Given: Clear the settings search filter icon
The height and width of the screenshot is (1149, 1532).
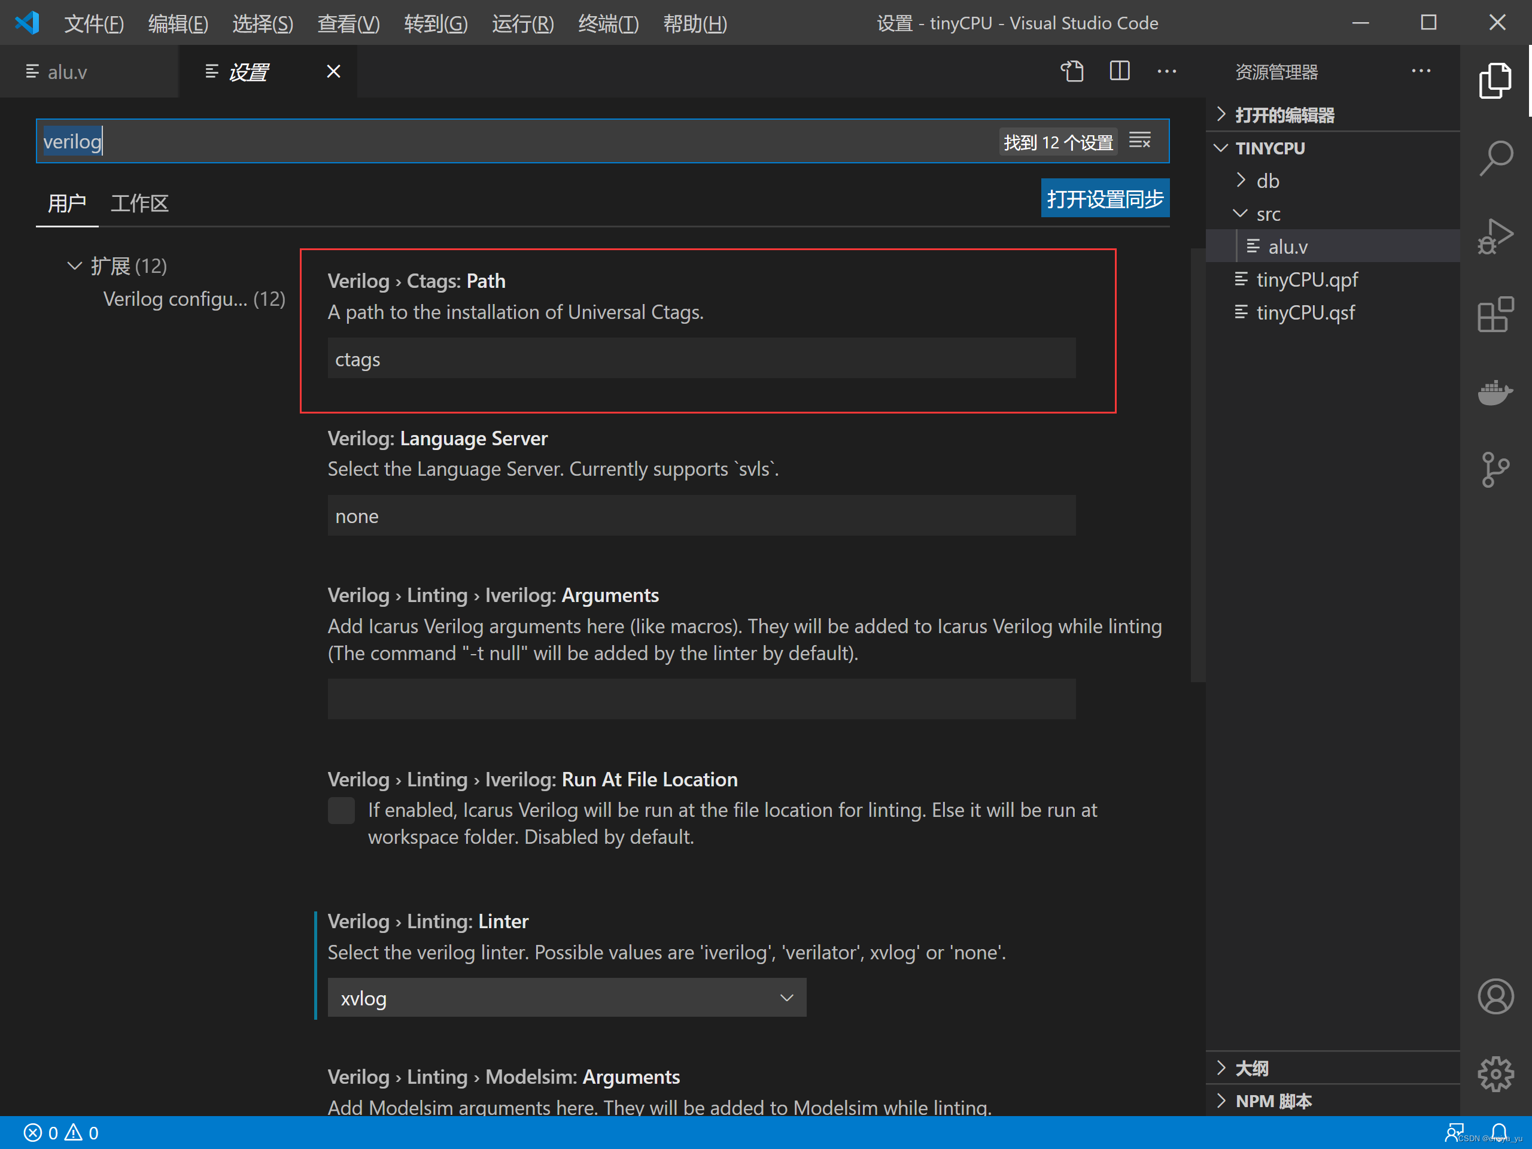Looking at the screenshot, I should pyautogui.click(x=1140, y=141).
